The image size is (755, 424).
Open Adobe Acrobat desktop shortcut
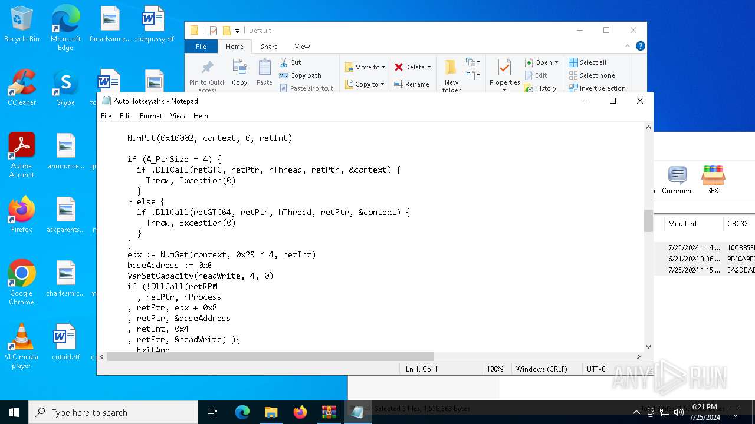(x=22, y=155)
